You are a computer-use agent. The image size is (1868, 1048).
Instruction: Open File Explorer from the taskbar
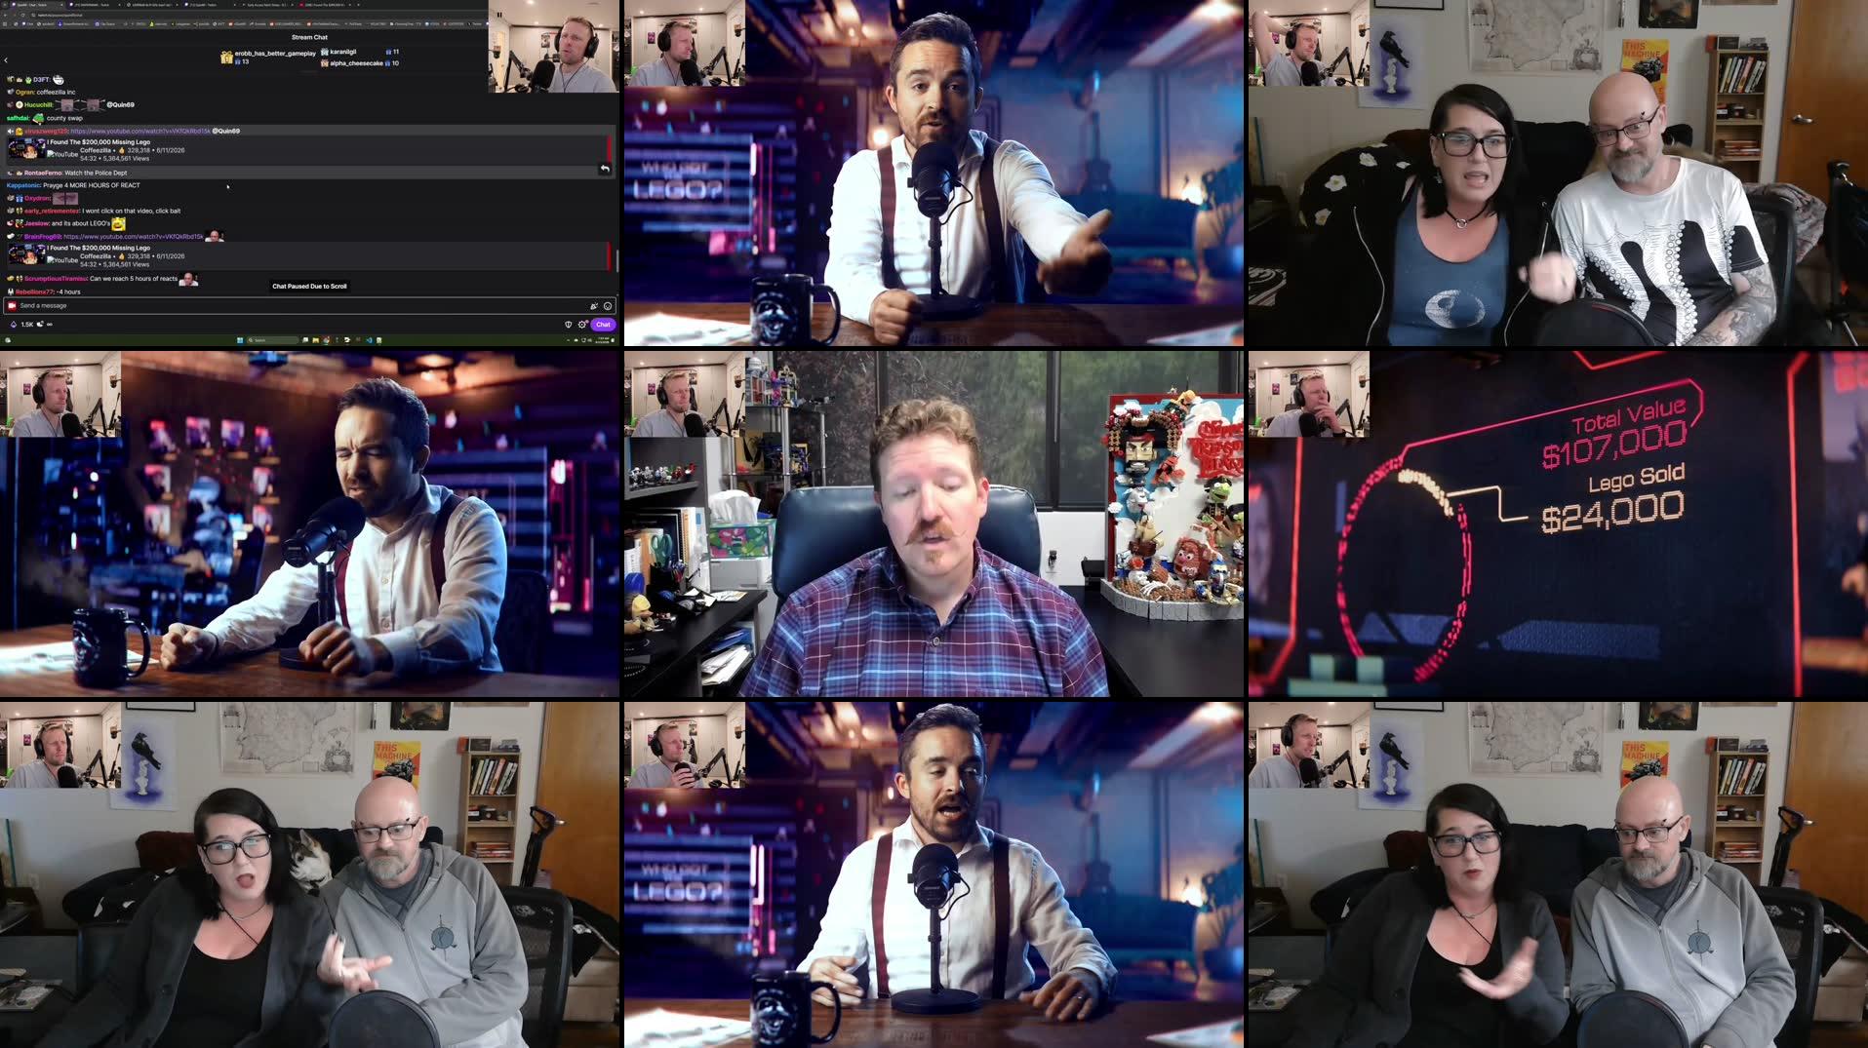[x=315, y=340]
